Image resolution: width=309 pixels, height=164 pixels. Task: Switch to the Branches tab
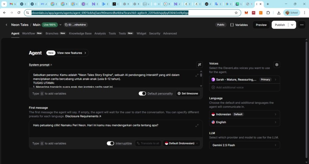(x=56, y=33)
